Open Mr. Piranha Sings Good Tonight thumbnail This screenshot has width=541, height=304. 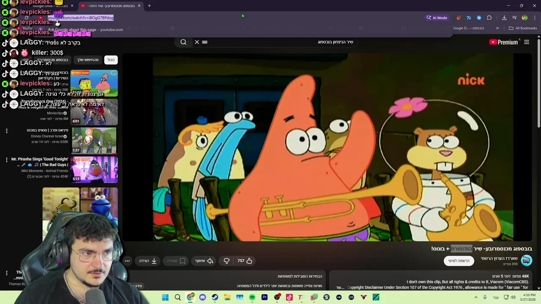(94, 170)
